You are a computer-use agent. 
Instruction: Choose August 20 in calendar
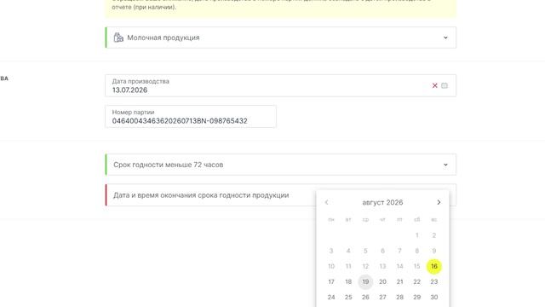coord(382,281)
